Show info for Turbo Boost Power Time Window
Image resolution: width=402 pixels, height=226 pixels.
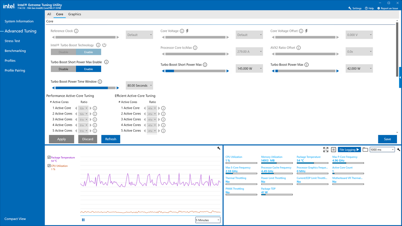tap(100, 82)
